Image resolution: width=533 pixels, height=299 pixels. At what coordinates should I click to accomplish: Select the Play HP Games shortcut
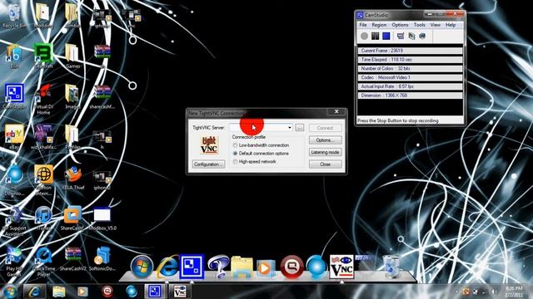(14, 262)
